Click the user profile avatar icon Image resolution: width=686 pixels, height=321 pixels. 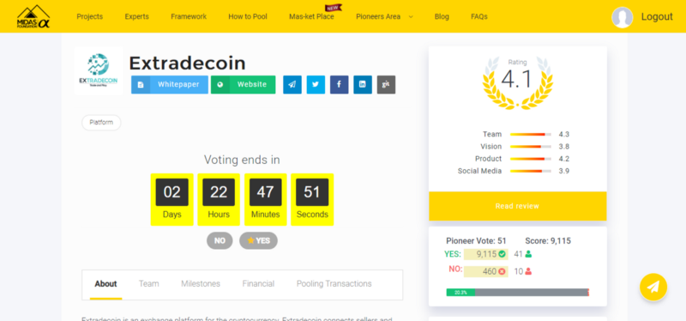pos(623,17)
